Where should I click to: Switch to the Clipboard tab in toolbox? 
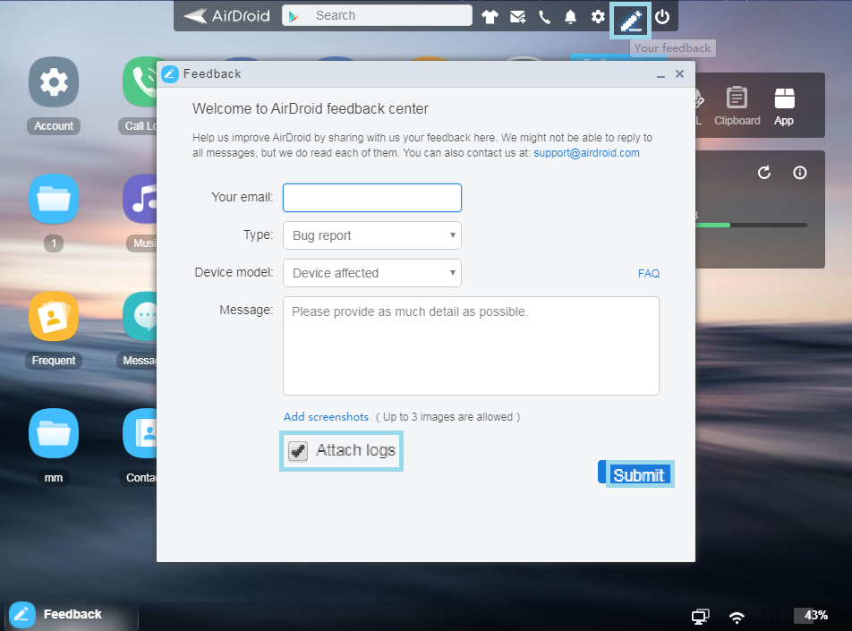pyautogui.click(x=737, y=106)
